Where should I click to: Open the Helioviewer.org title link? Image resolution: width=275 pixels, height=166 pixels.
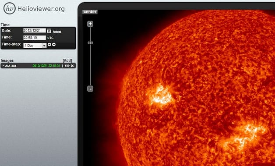click(41, 9)
